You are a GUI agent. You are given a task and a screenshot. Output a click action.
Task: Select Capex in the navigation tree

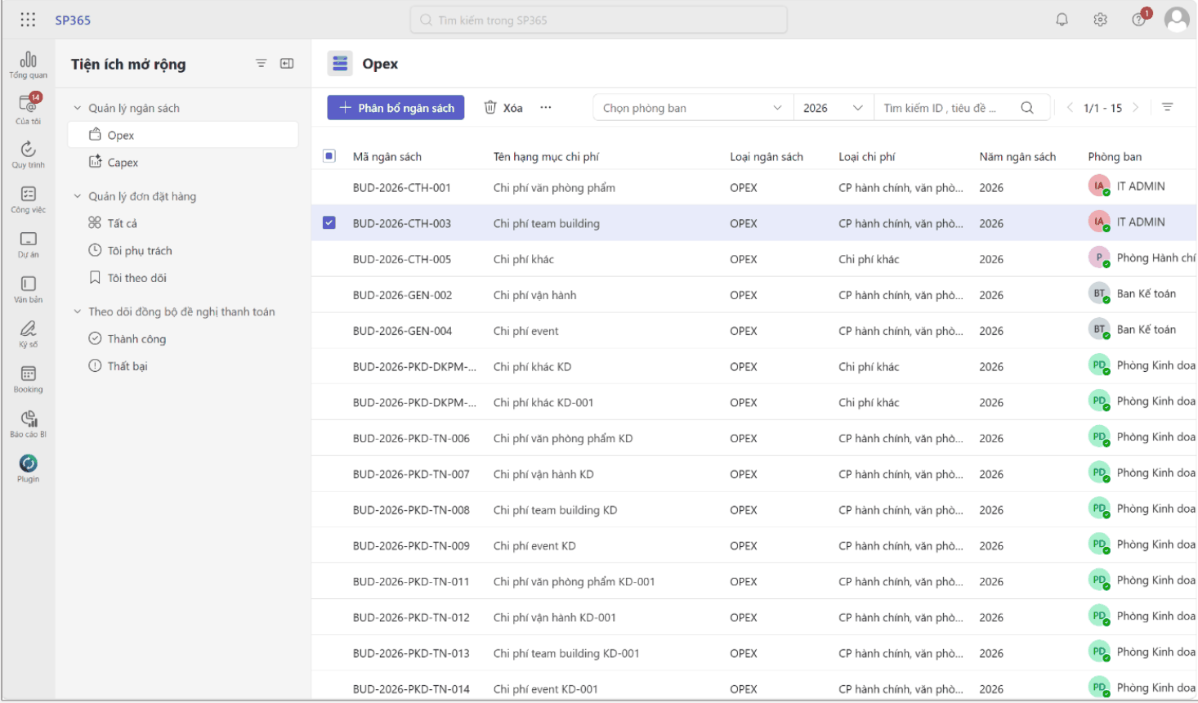[183, 163]
